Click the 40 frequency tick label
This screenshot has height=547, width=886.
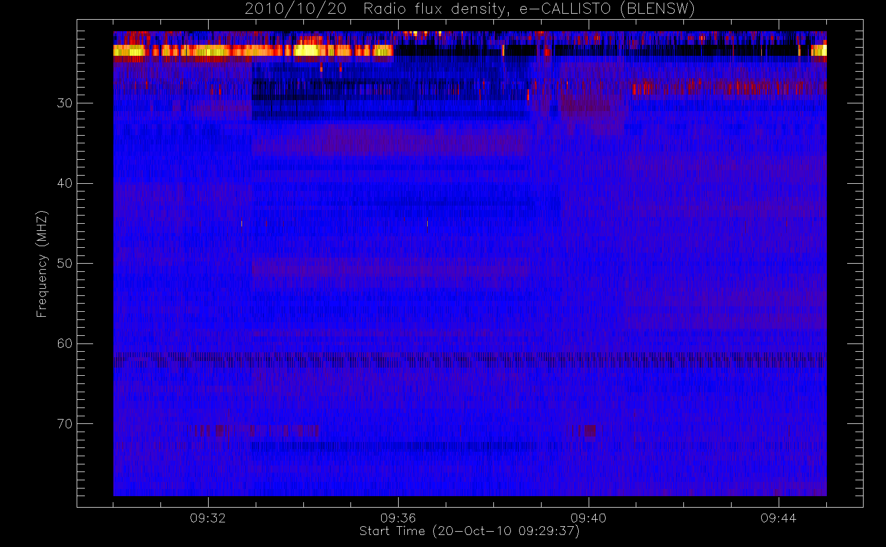[64, 183]
